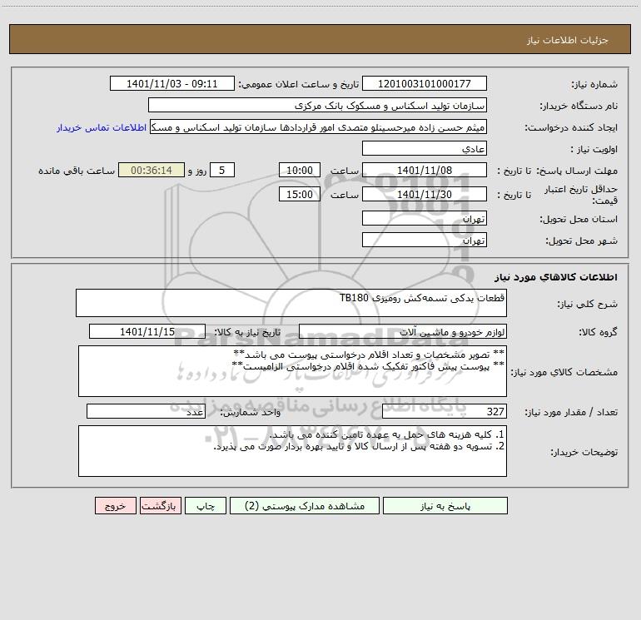Click the section title اطلاعات کالاهای مورد نیاز
This screenshot has width=641, height=620.
(x=555, y=277)
